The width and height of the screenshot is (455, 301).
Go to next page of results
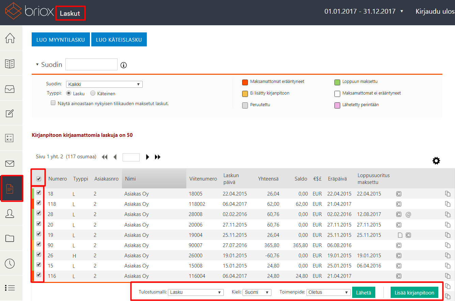(x=147, y=157)
